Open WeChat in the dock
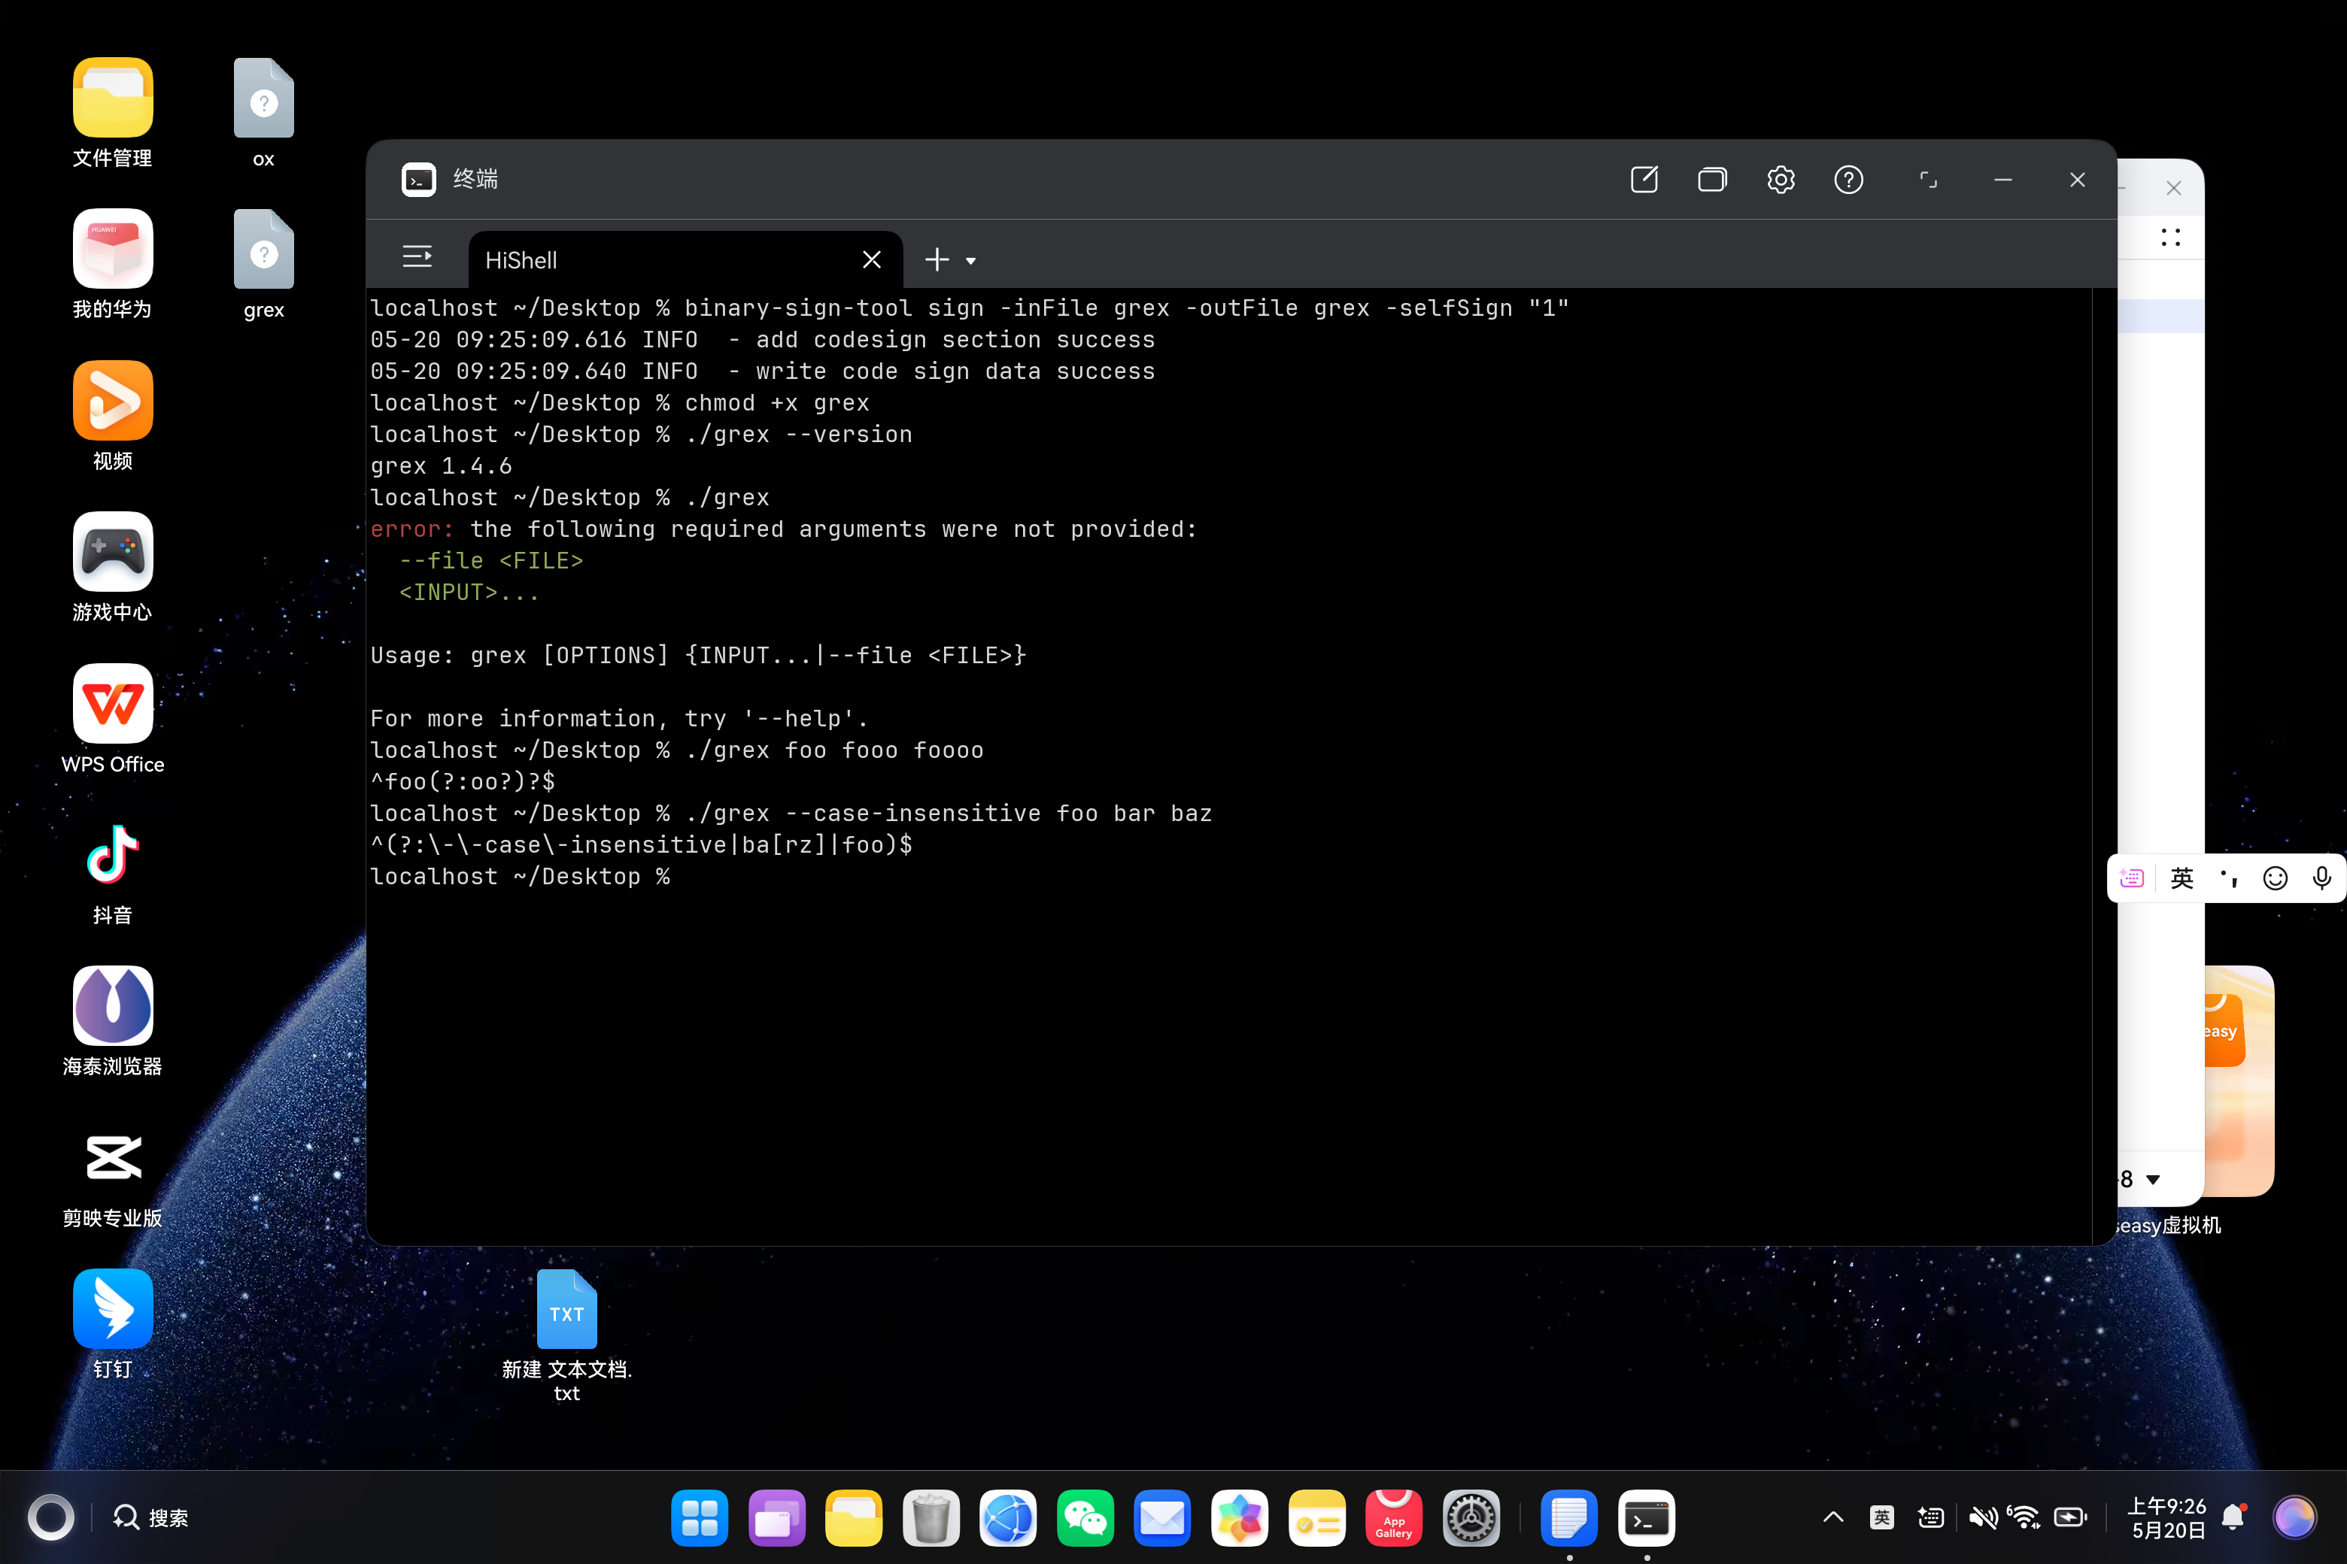The image size is (2347, 1564). click(x=1085, y=1518)
